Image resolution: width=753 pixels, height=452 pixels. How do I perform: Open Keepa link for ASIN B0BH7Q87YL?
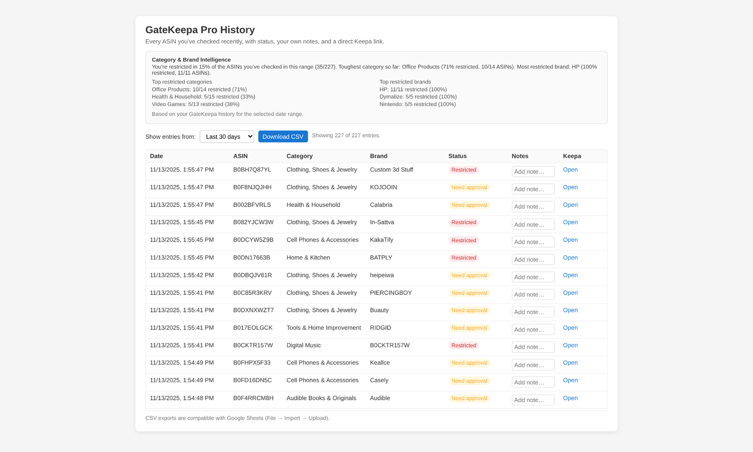tap(570, 170)
